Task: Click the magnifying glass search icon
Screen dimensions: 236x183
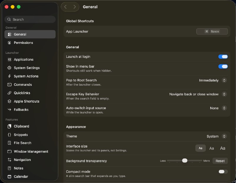Action: tap(9, 19)
